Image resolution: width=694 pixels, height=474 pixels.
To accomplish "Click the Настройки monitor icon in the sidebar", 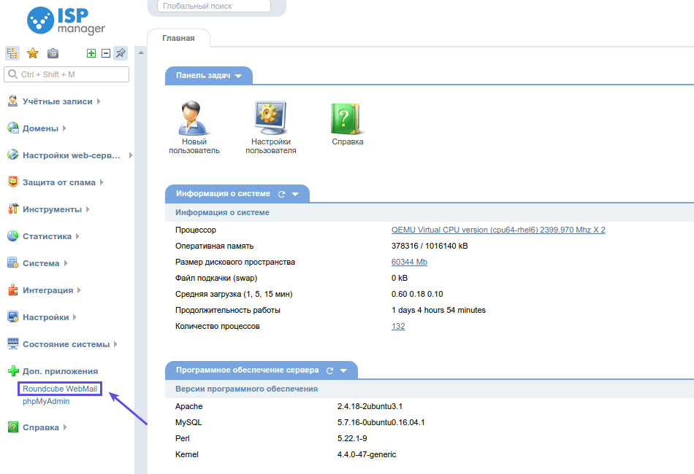I will pos(13,317).
